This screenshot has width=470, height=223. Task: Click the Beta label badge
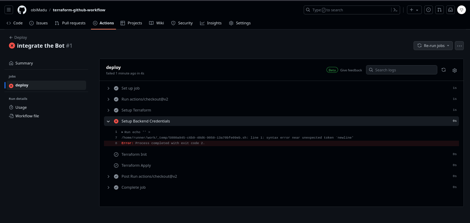332,70
